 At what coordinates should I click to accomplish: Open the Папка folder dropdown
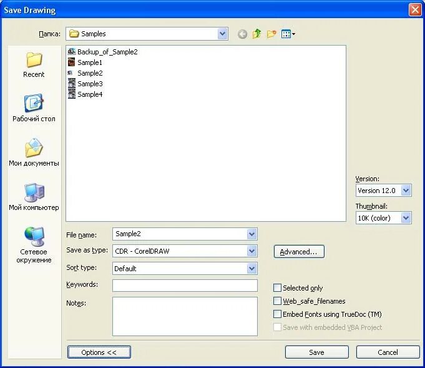pos(222,34)
